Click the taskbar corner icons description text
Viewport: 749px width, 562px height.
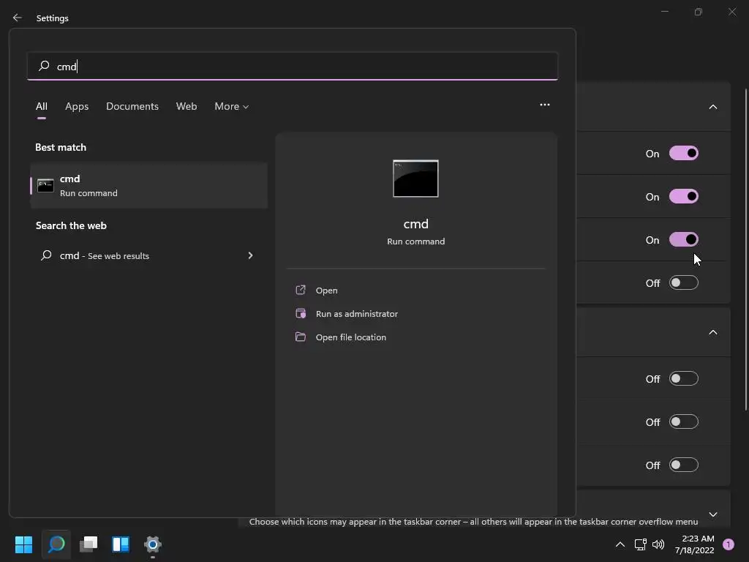(x=473, y=522)
